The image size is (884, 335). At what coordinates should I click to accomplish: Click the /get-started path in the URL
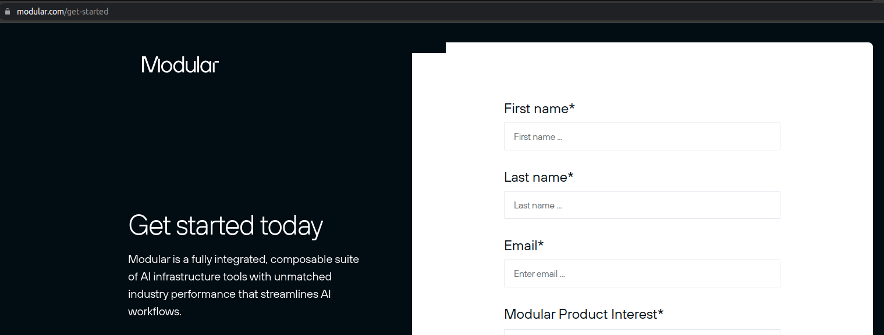pyautogui.click(x=85, y=11)
